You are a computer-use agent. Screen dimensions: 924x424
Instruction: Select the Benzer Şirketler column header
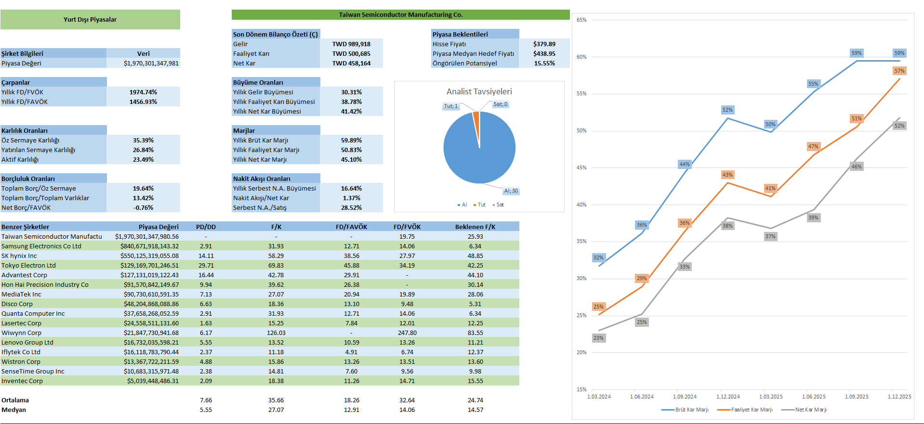click(25, 227)
